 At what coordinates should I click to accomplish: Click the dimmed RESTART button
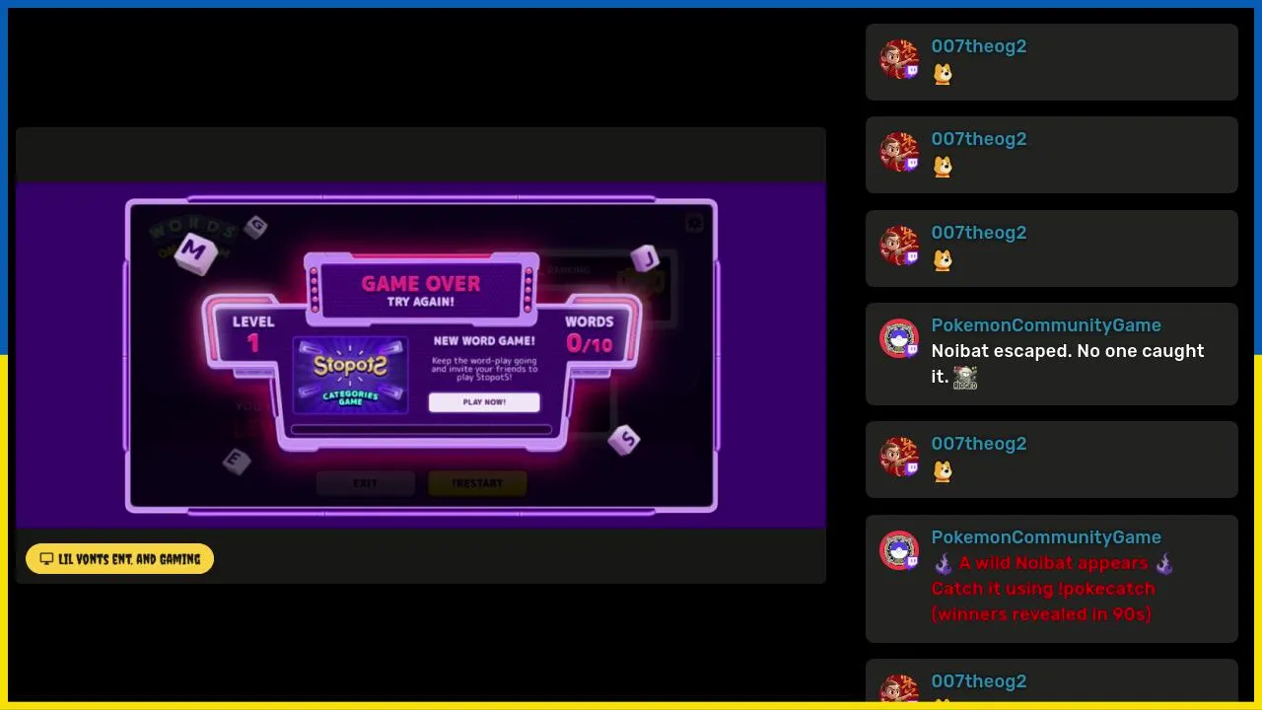click(x=477, y=483)
